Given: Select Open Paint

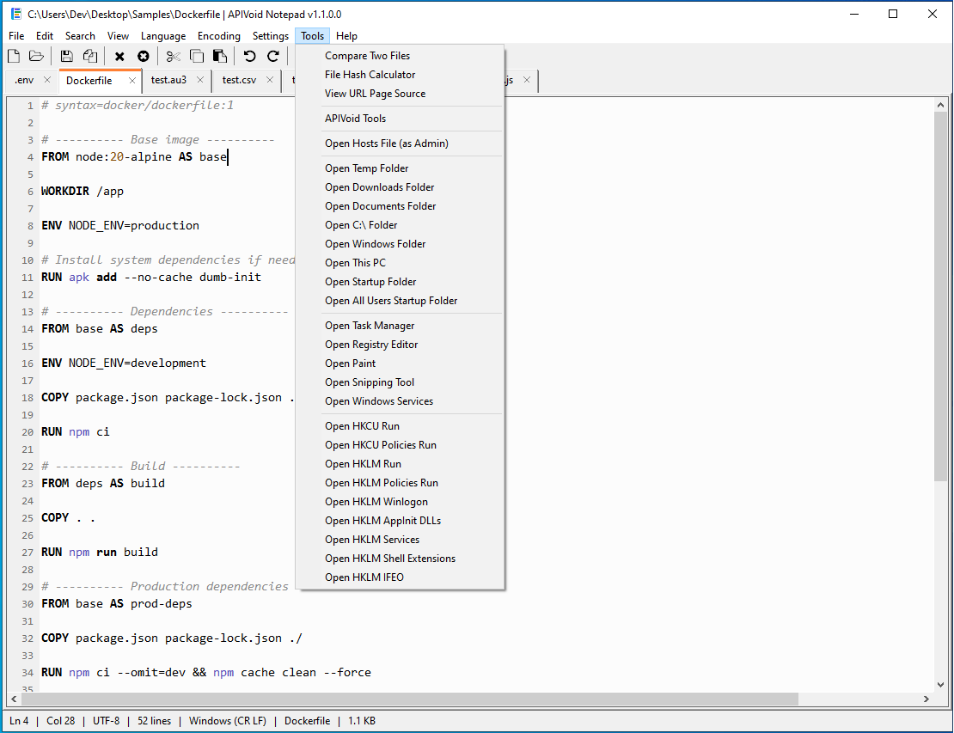Looking at the screenshot, I should pyautogui.click(x=400, y=363).
